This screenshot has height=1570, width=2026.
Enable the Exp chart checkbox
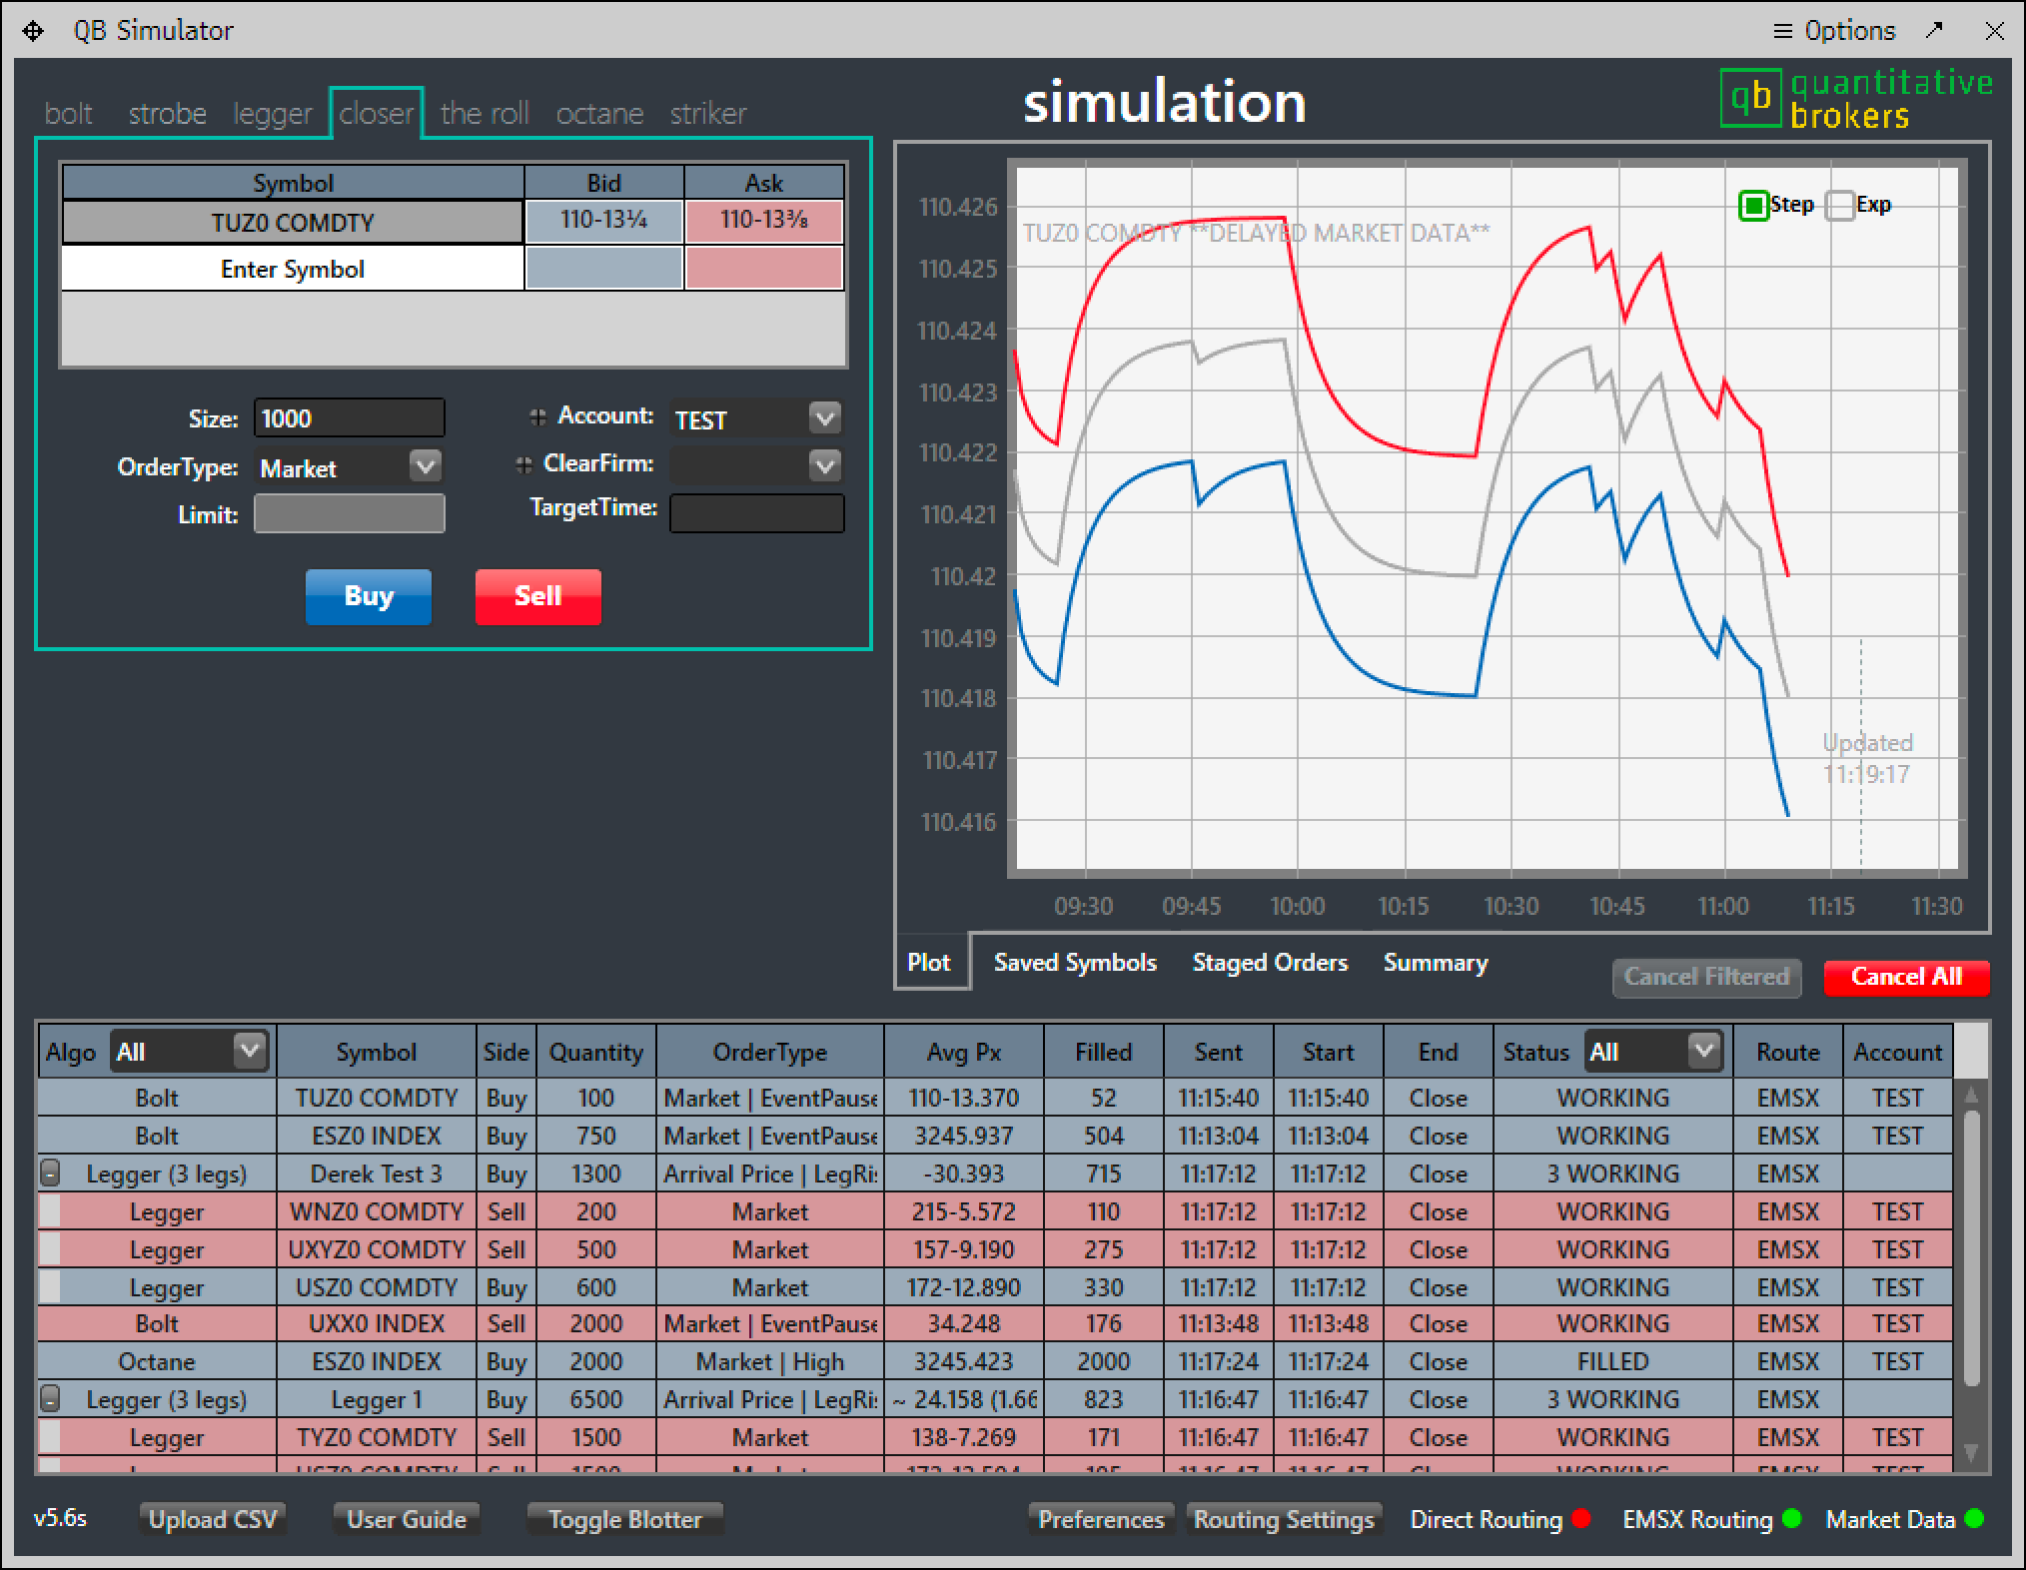1839,206
